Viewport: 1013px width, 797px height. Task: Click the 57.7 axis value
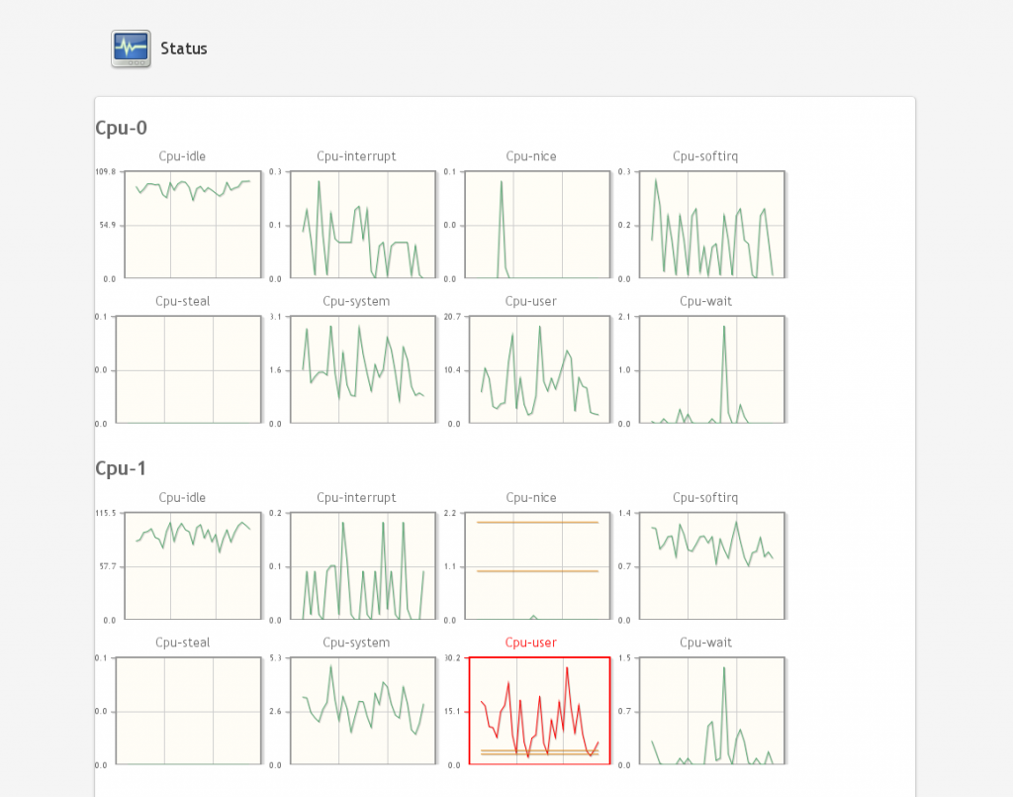pos(108,567)
